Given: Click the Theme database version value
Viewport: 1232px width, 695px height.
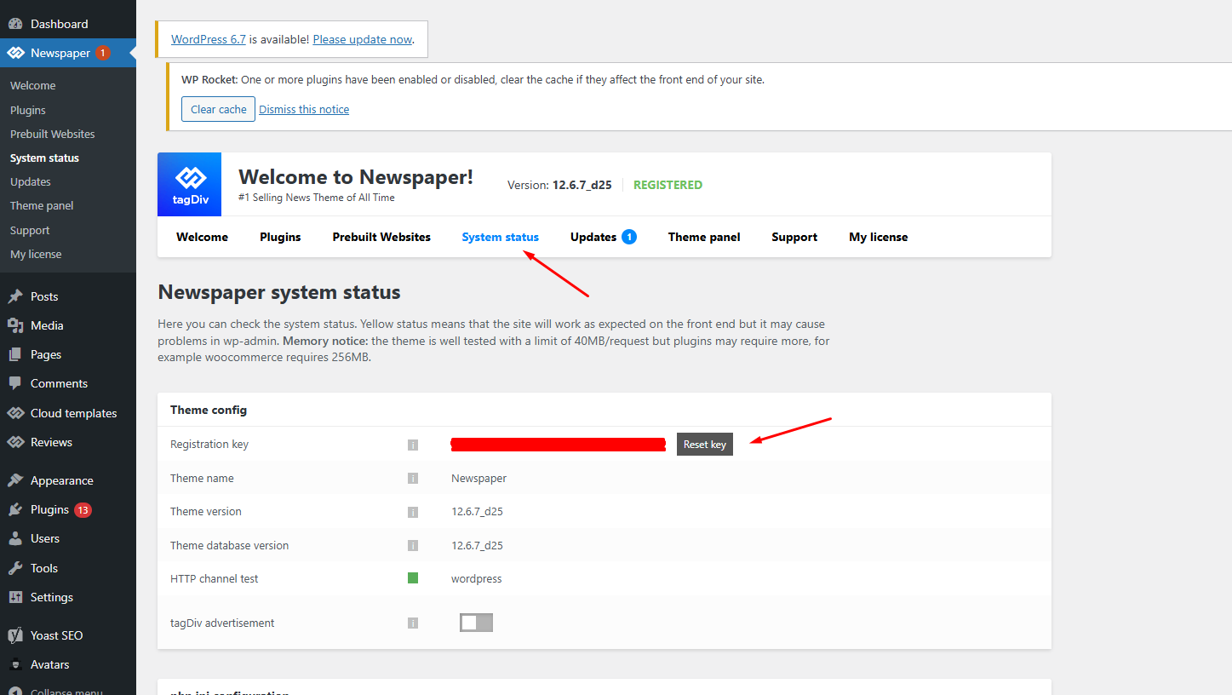Looking at the screenshot, I should (x=477, y=545).
